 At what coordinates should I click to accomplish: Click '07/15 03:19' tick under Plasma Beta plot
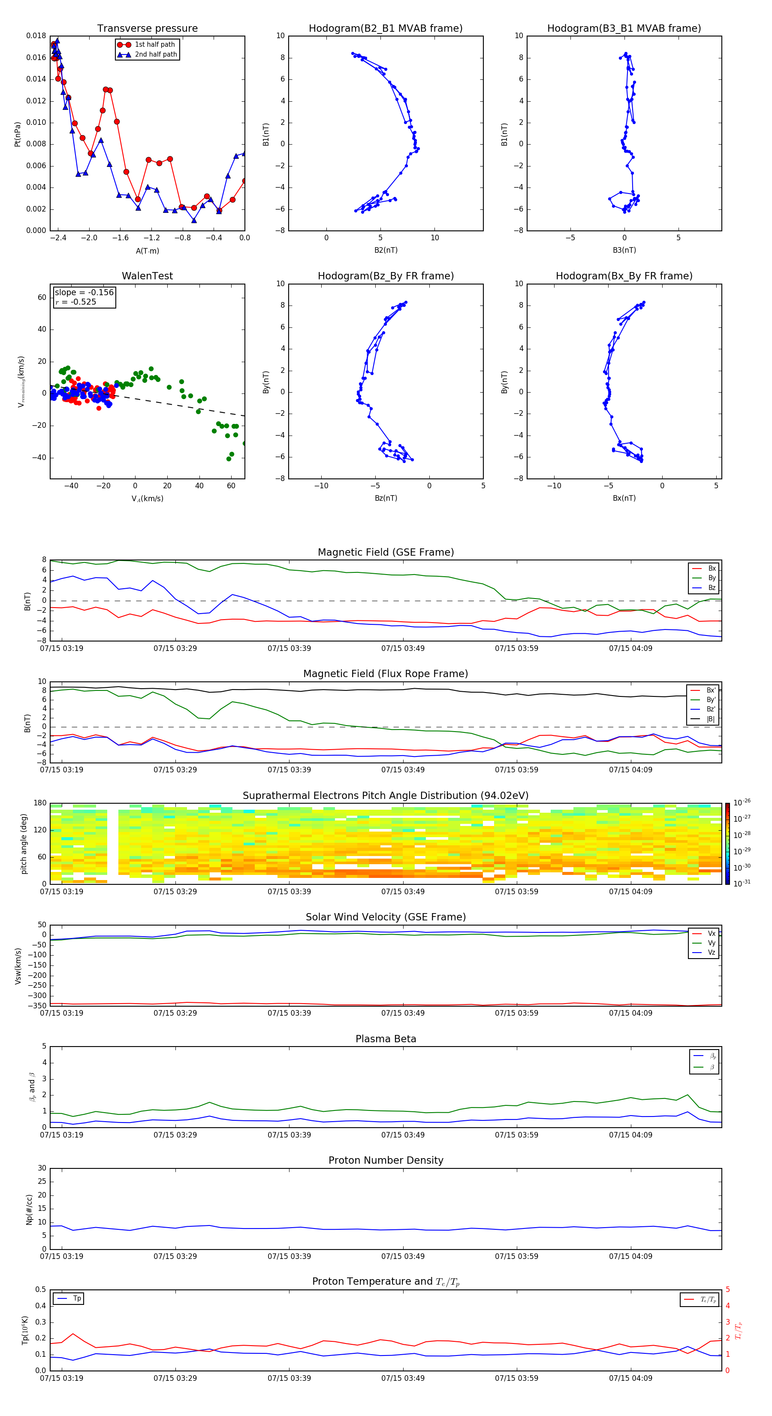click(61, 1135)
